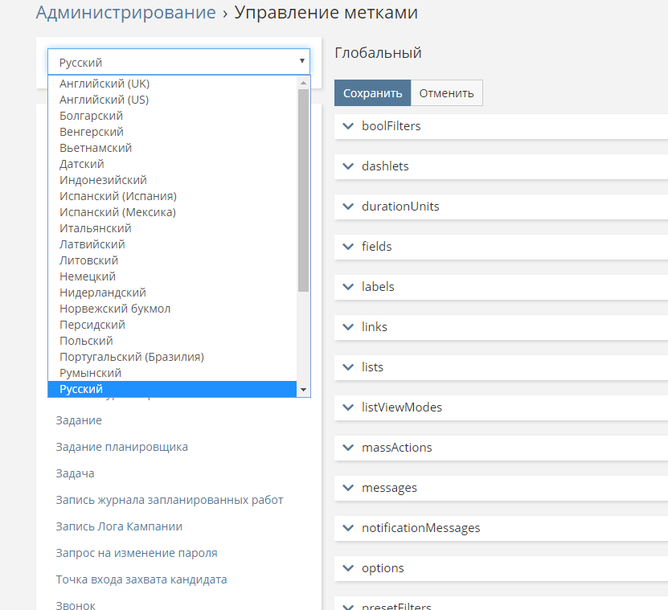Pick Польский in the dropdown list
Screen dimensions: 668x610
click(86, 341)
